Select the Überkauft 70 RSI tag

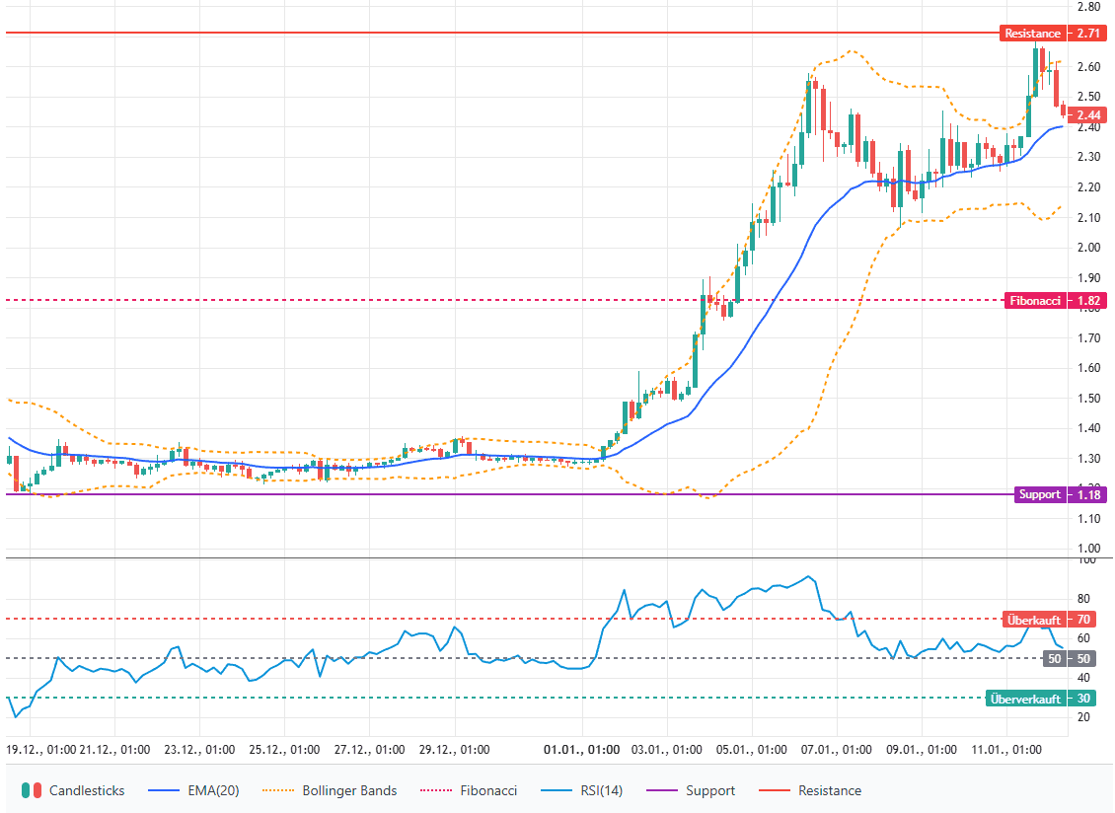click(1050, 620)
